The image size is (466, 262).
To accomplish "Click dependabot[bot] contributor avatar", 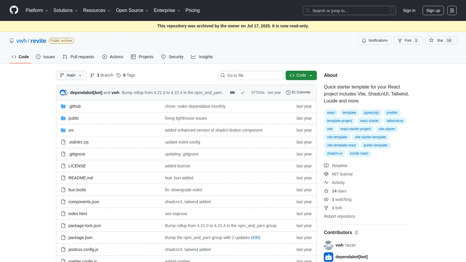I will (x=329, y=257).
